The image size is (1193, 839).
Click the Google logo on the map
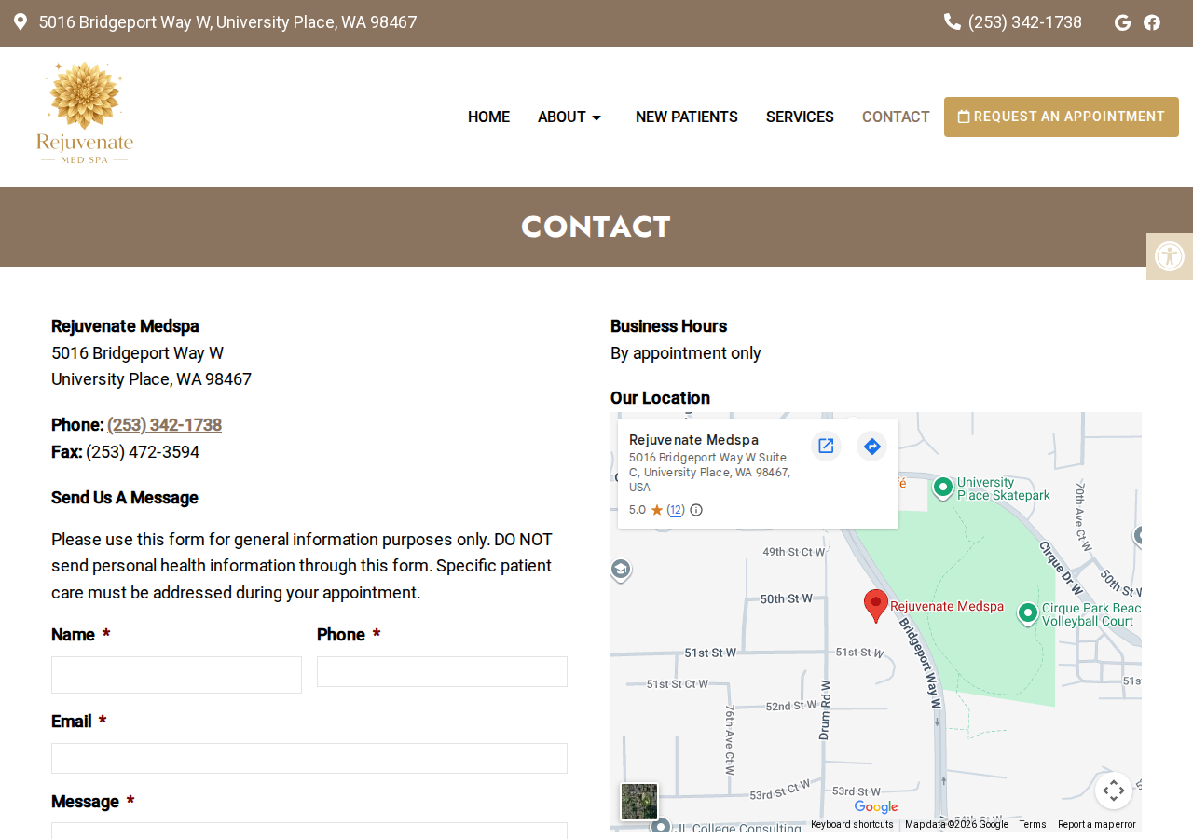coord(876,807)
